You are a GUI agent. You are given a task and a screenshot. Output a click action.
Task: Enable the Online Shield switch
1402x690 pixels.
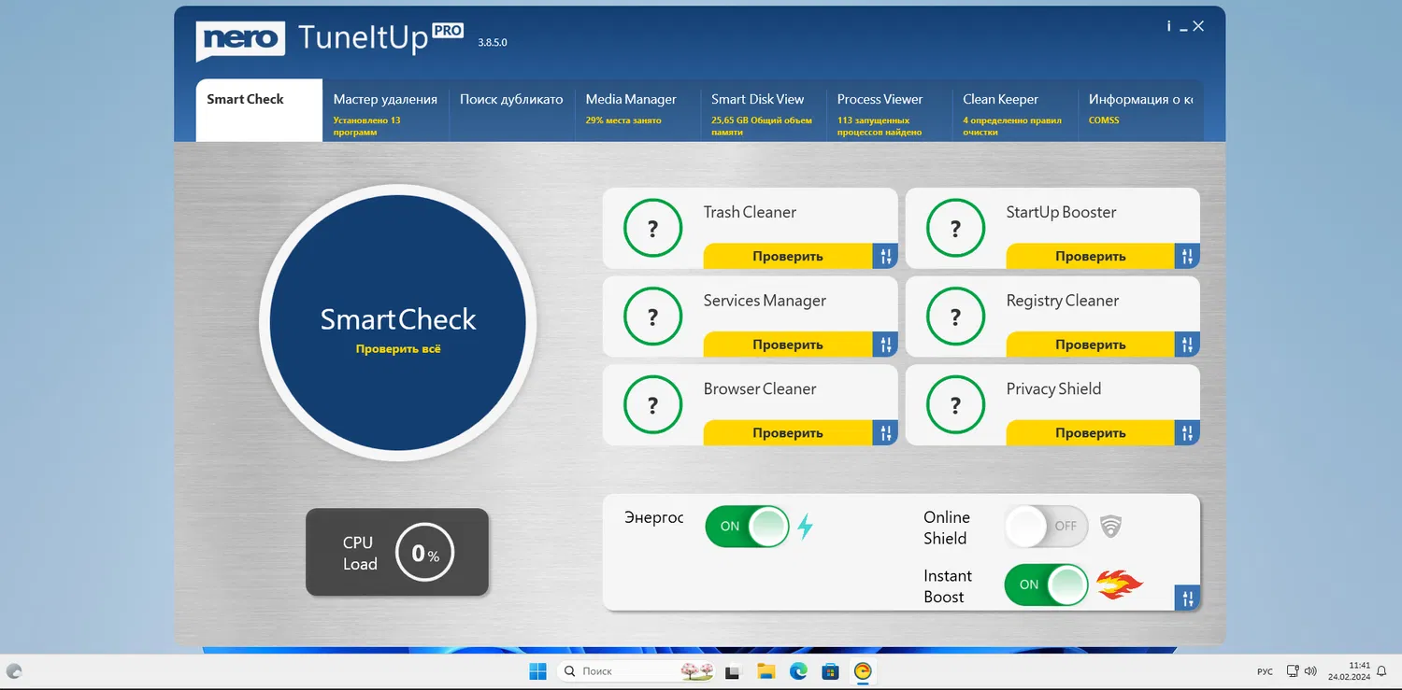1047,527
